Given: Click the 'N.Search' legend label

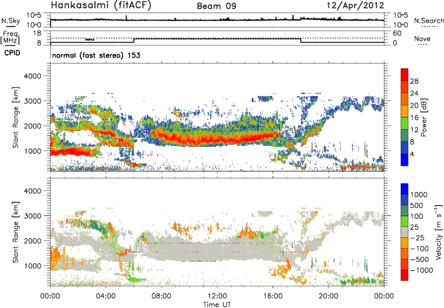Looking at the screenshot, I should [x=428, y=21].
